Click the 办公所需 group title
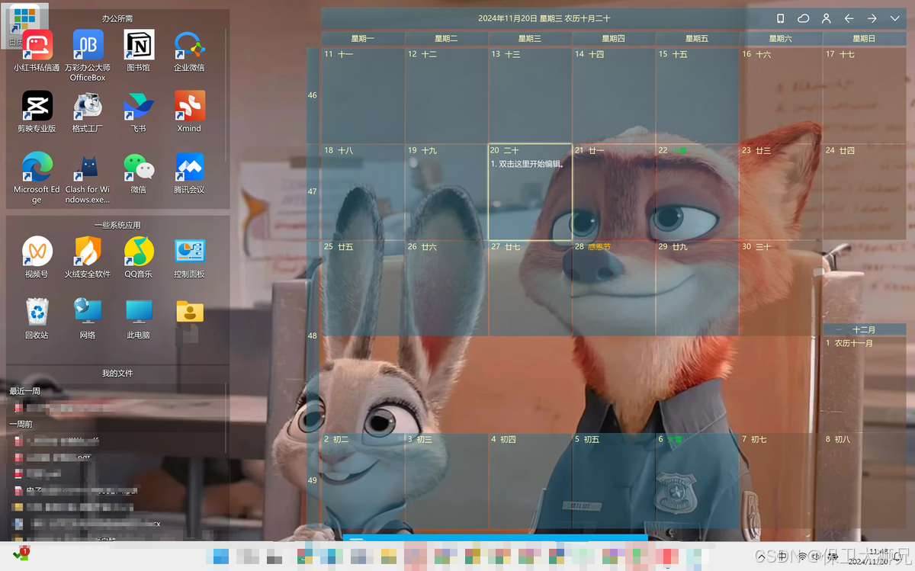Screen dimensions: 915x571 pos(117,18)
